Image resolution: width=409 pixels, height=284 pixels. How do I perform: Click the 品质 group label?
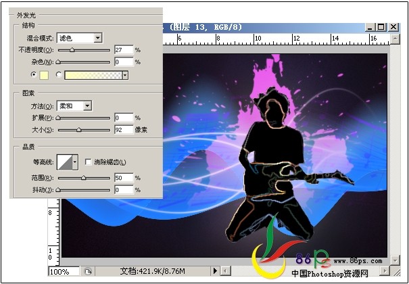(x=28, y=147)
